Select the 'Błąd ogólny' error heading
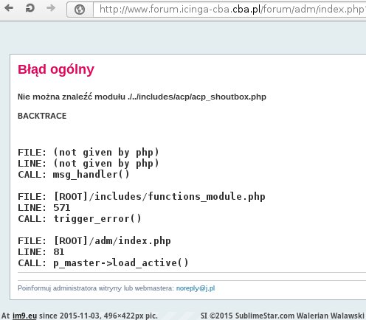The image size is (366, 320). pyautogui.click(x=56, y=70)
